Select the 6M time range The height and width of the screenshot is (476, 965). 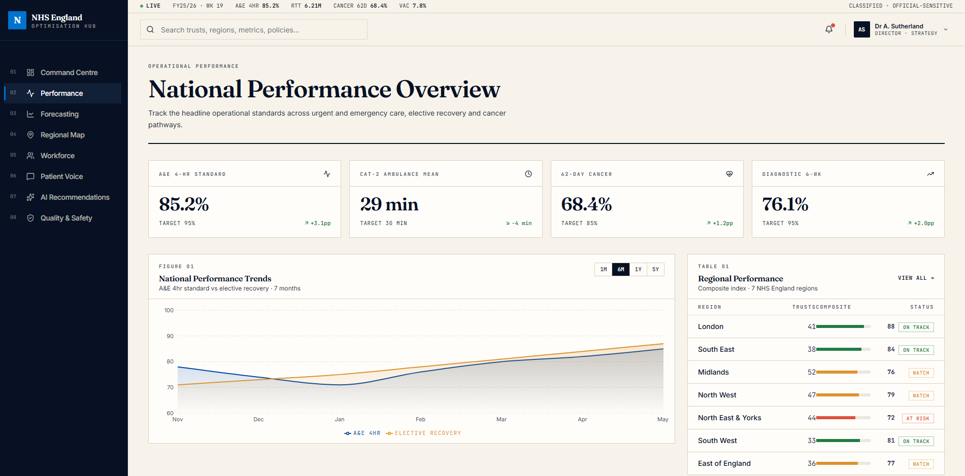click(x=621, y=269)
